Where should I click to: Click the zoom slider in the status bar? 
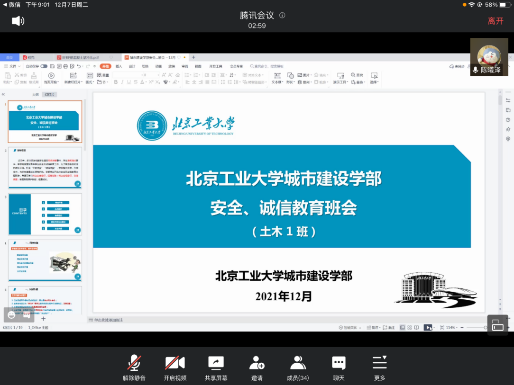474,328
